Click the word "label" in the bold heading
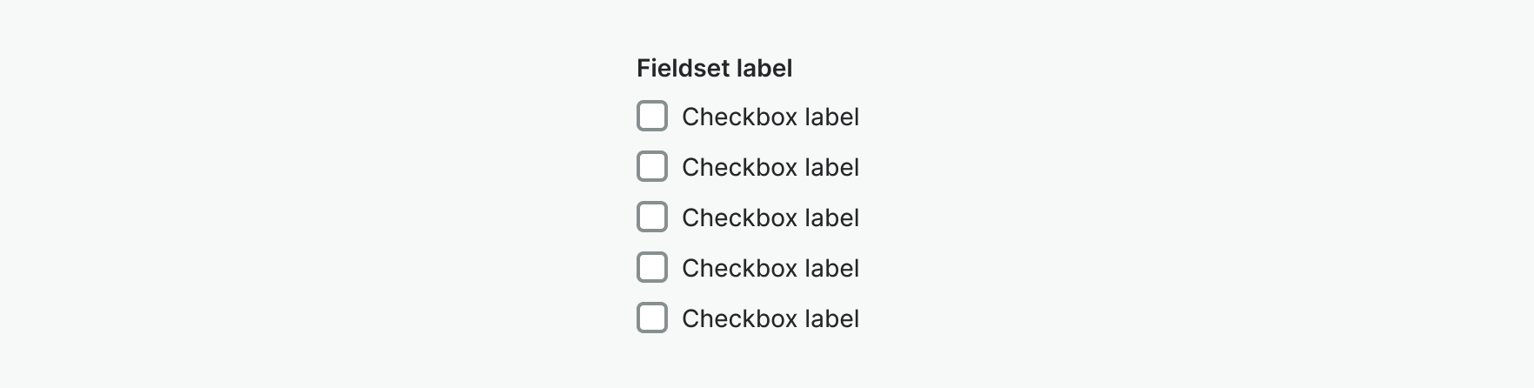 [764, 68]
